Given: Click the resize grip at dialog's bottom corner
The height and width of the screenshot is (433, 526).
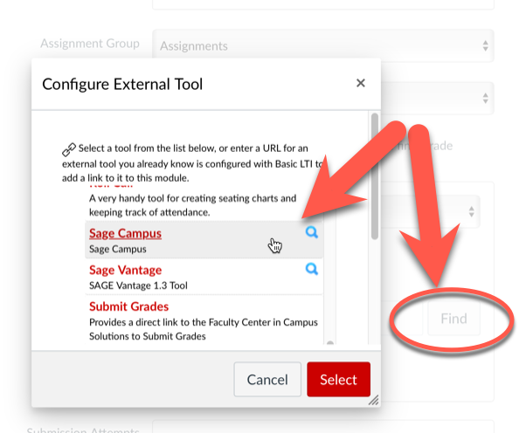Looking at the screenshot, I should coord(373,400).
